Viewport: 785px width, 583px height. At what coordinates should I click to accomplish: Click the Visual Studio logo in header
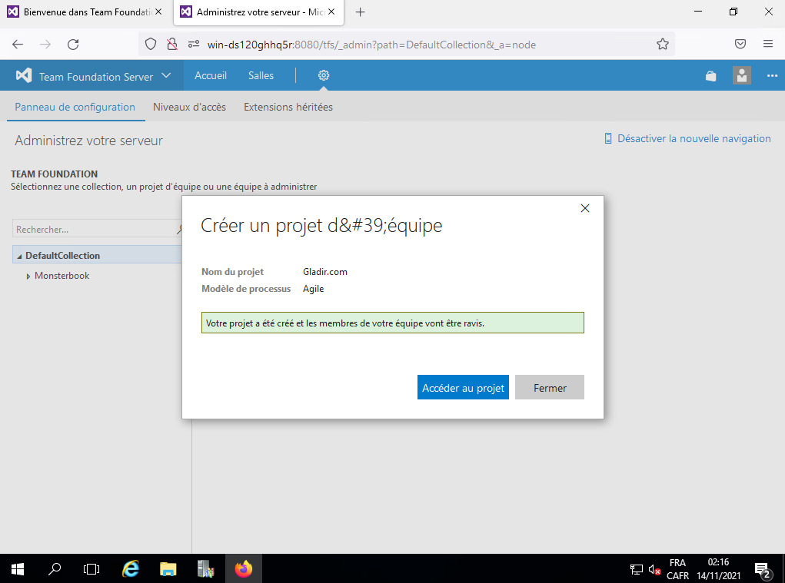[24, 75]
